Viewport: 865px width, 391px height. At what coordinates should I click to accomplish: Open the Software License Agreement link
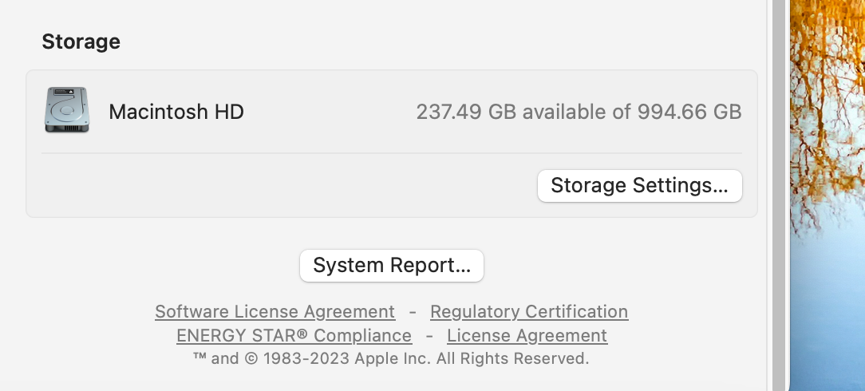pyautogui.click(x=275, y=311)
